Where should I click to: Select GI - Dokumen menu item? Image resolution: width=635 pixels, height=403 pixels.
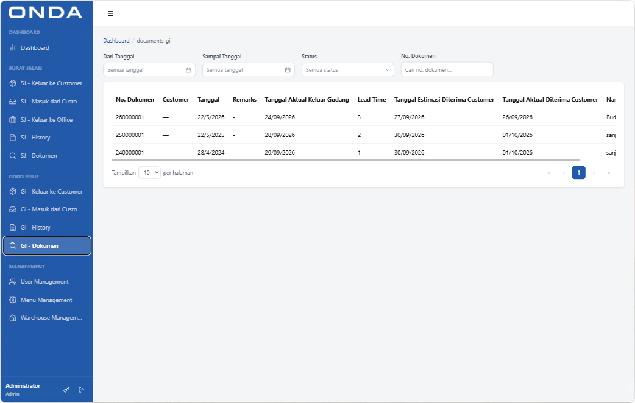click(46, 245)
